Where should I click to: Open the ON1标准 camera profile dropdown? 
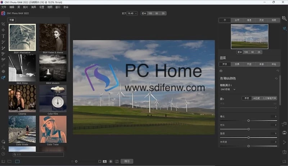(228, 89)
